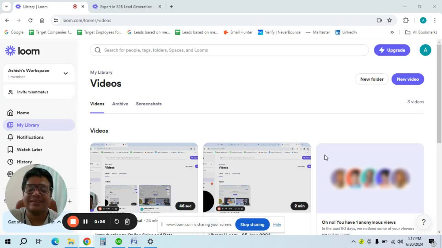
Task: Open the 2 min video thumbnail
Action: [x=257, y=178]
